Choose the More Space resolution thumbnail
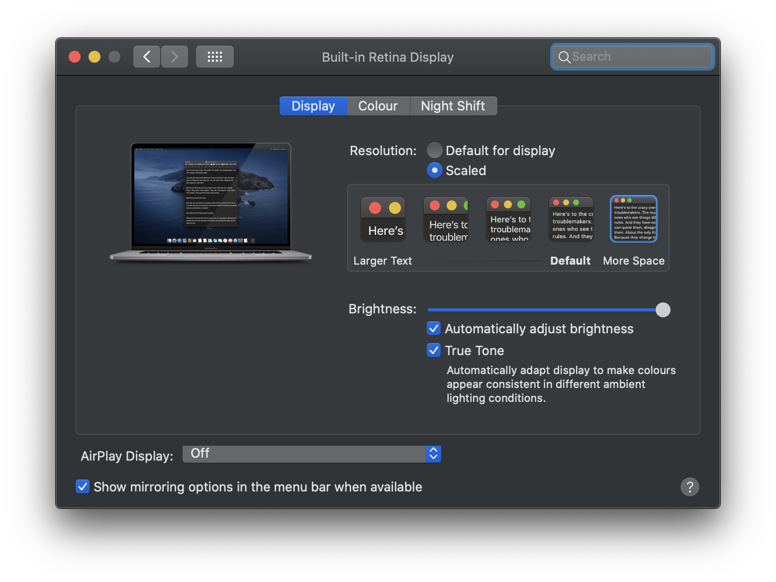The height and width of the screenshot is (582, 776). [x=634, y=219]
